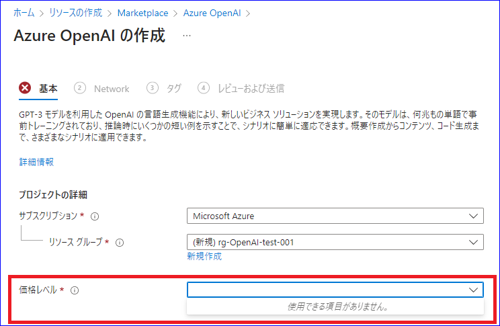This screenshot has width=500, height=326.
Task: Click the Azure OpenAI の作成 page title
Action: coord(89,35)
